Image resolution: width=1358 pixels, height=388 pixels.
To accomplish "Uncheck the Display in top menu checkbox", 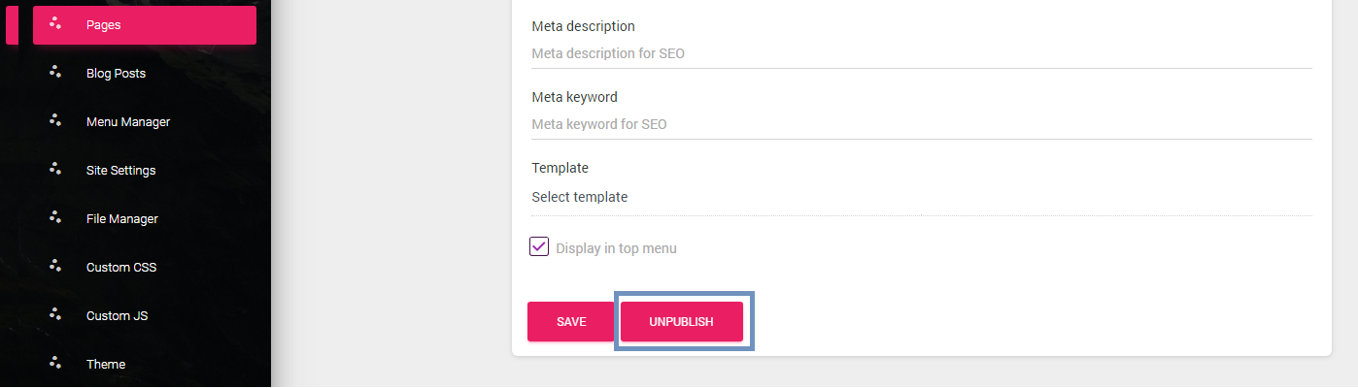I will (x=539, y=246).
